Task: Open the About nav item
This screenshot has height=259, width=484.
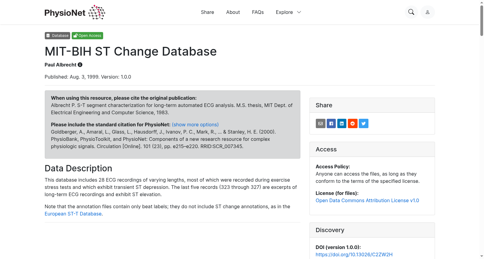Action: pyautogui.click(x=233, y=12)
